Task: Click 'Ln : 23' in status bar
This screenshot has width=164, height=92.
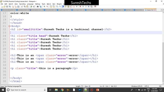Action: click(x=102, y=86)
